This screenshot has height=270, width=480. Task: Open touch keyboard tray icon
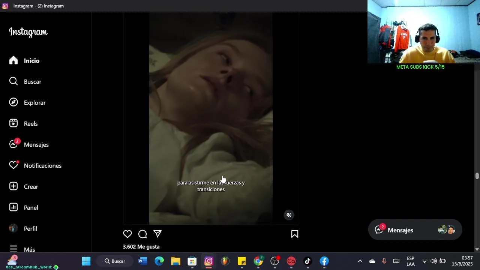[x=396, y=261]
